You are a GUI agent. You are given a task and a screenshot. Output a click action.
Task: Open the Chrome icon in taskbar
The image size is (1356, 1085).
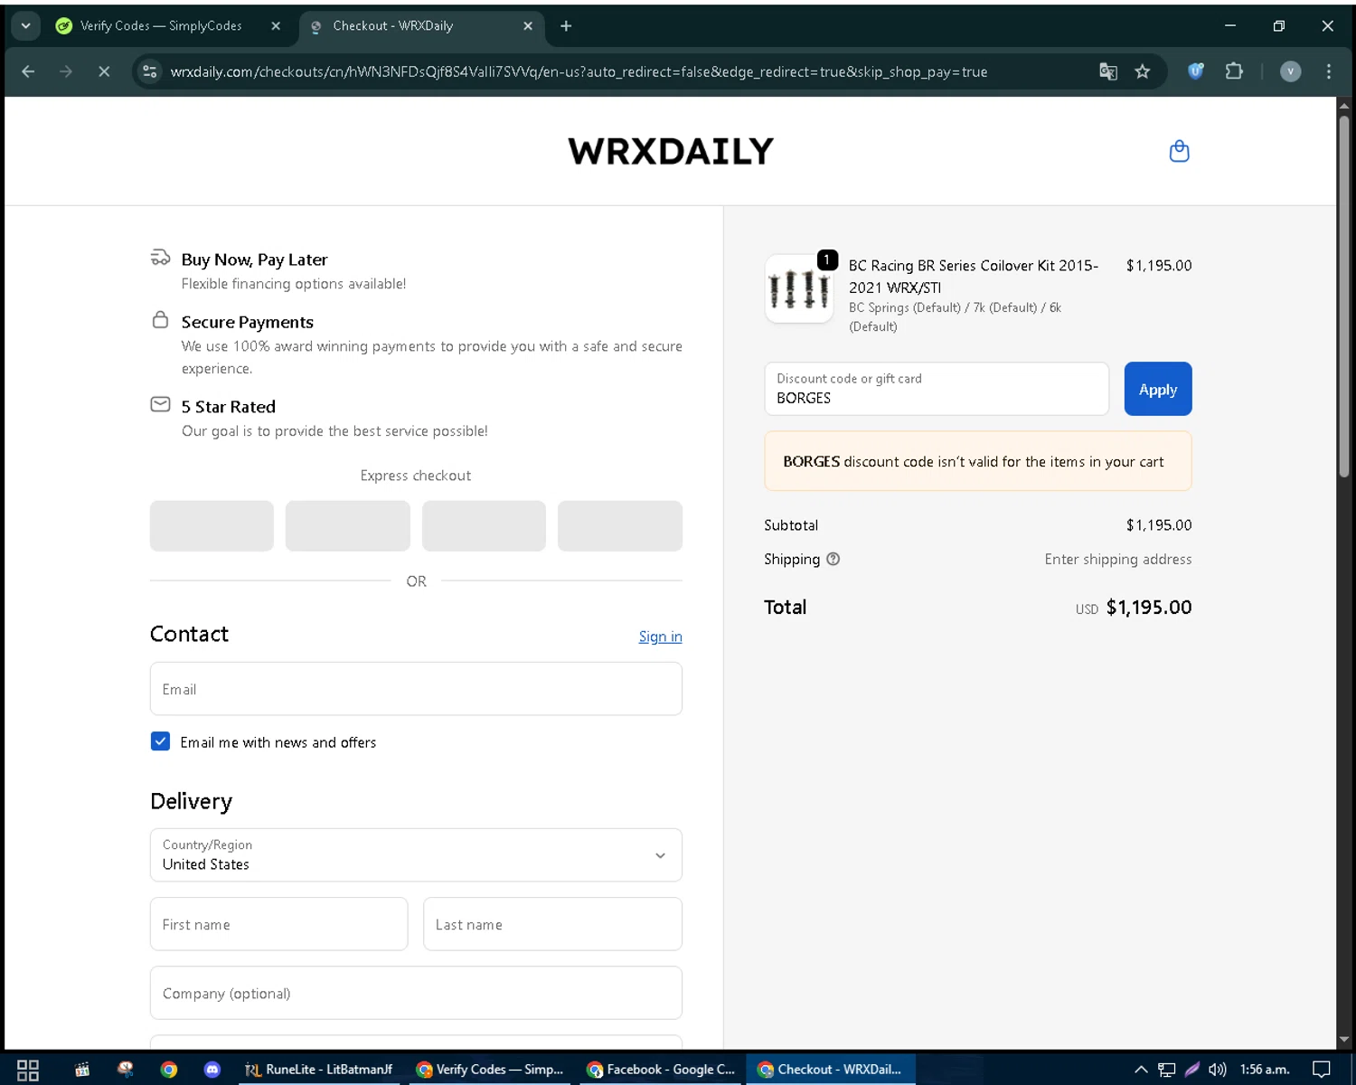point(169,1070)
